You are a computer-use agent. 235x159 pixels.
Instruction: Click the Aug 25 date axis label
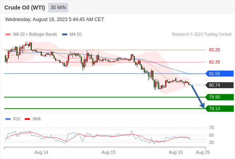pyautogui.click(x=203, y=152)
